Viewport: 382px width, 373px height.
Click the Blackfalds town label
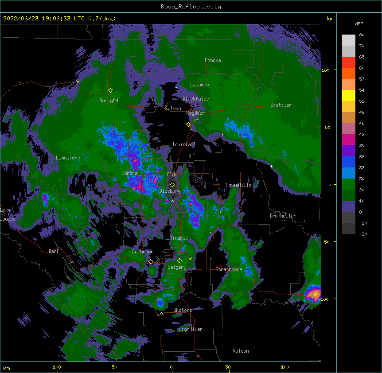195,99
